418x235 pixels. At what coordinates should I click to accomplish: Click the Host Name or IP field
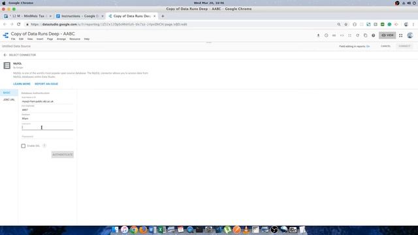47,101
